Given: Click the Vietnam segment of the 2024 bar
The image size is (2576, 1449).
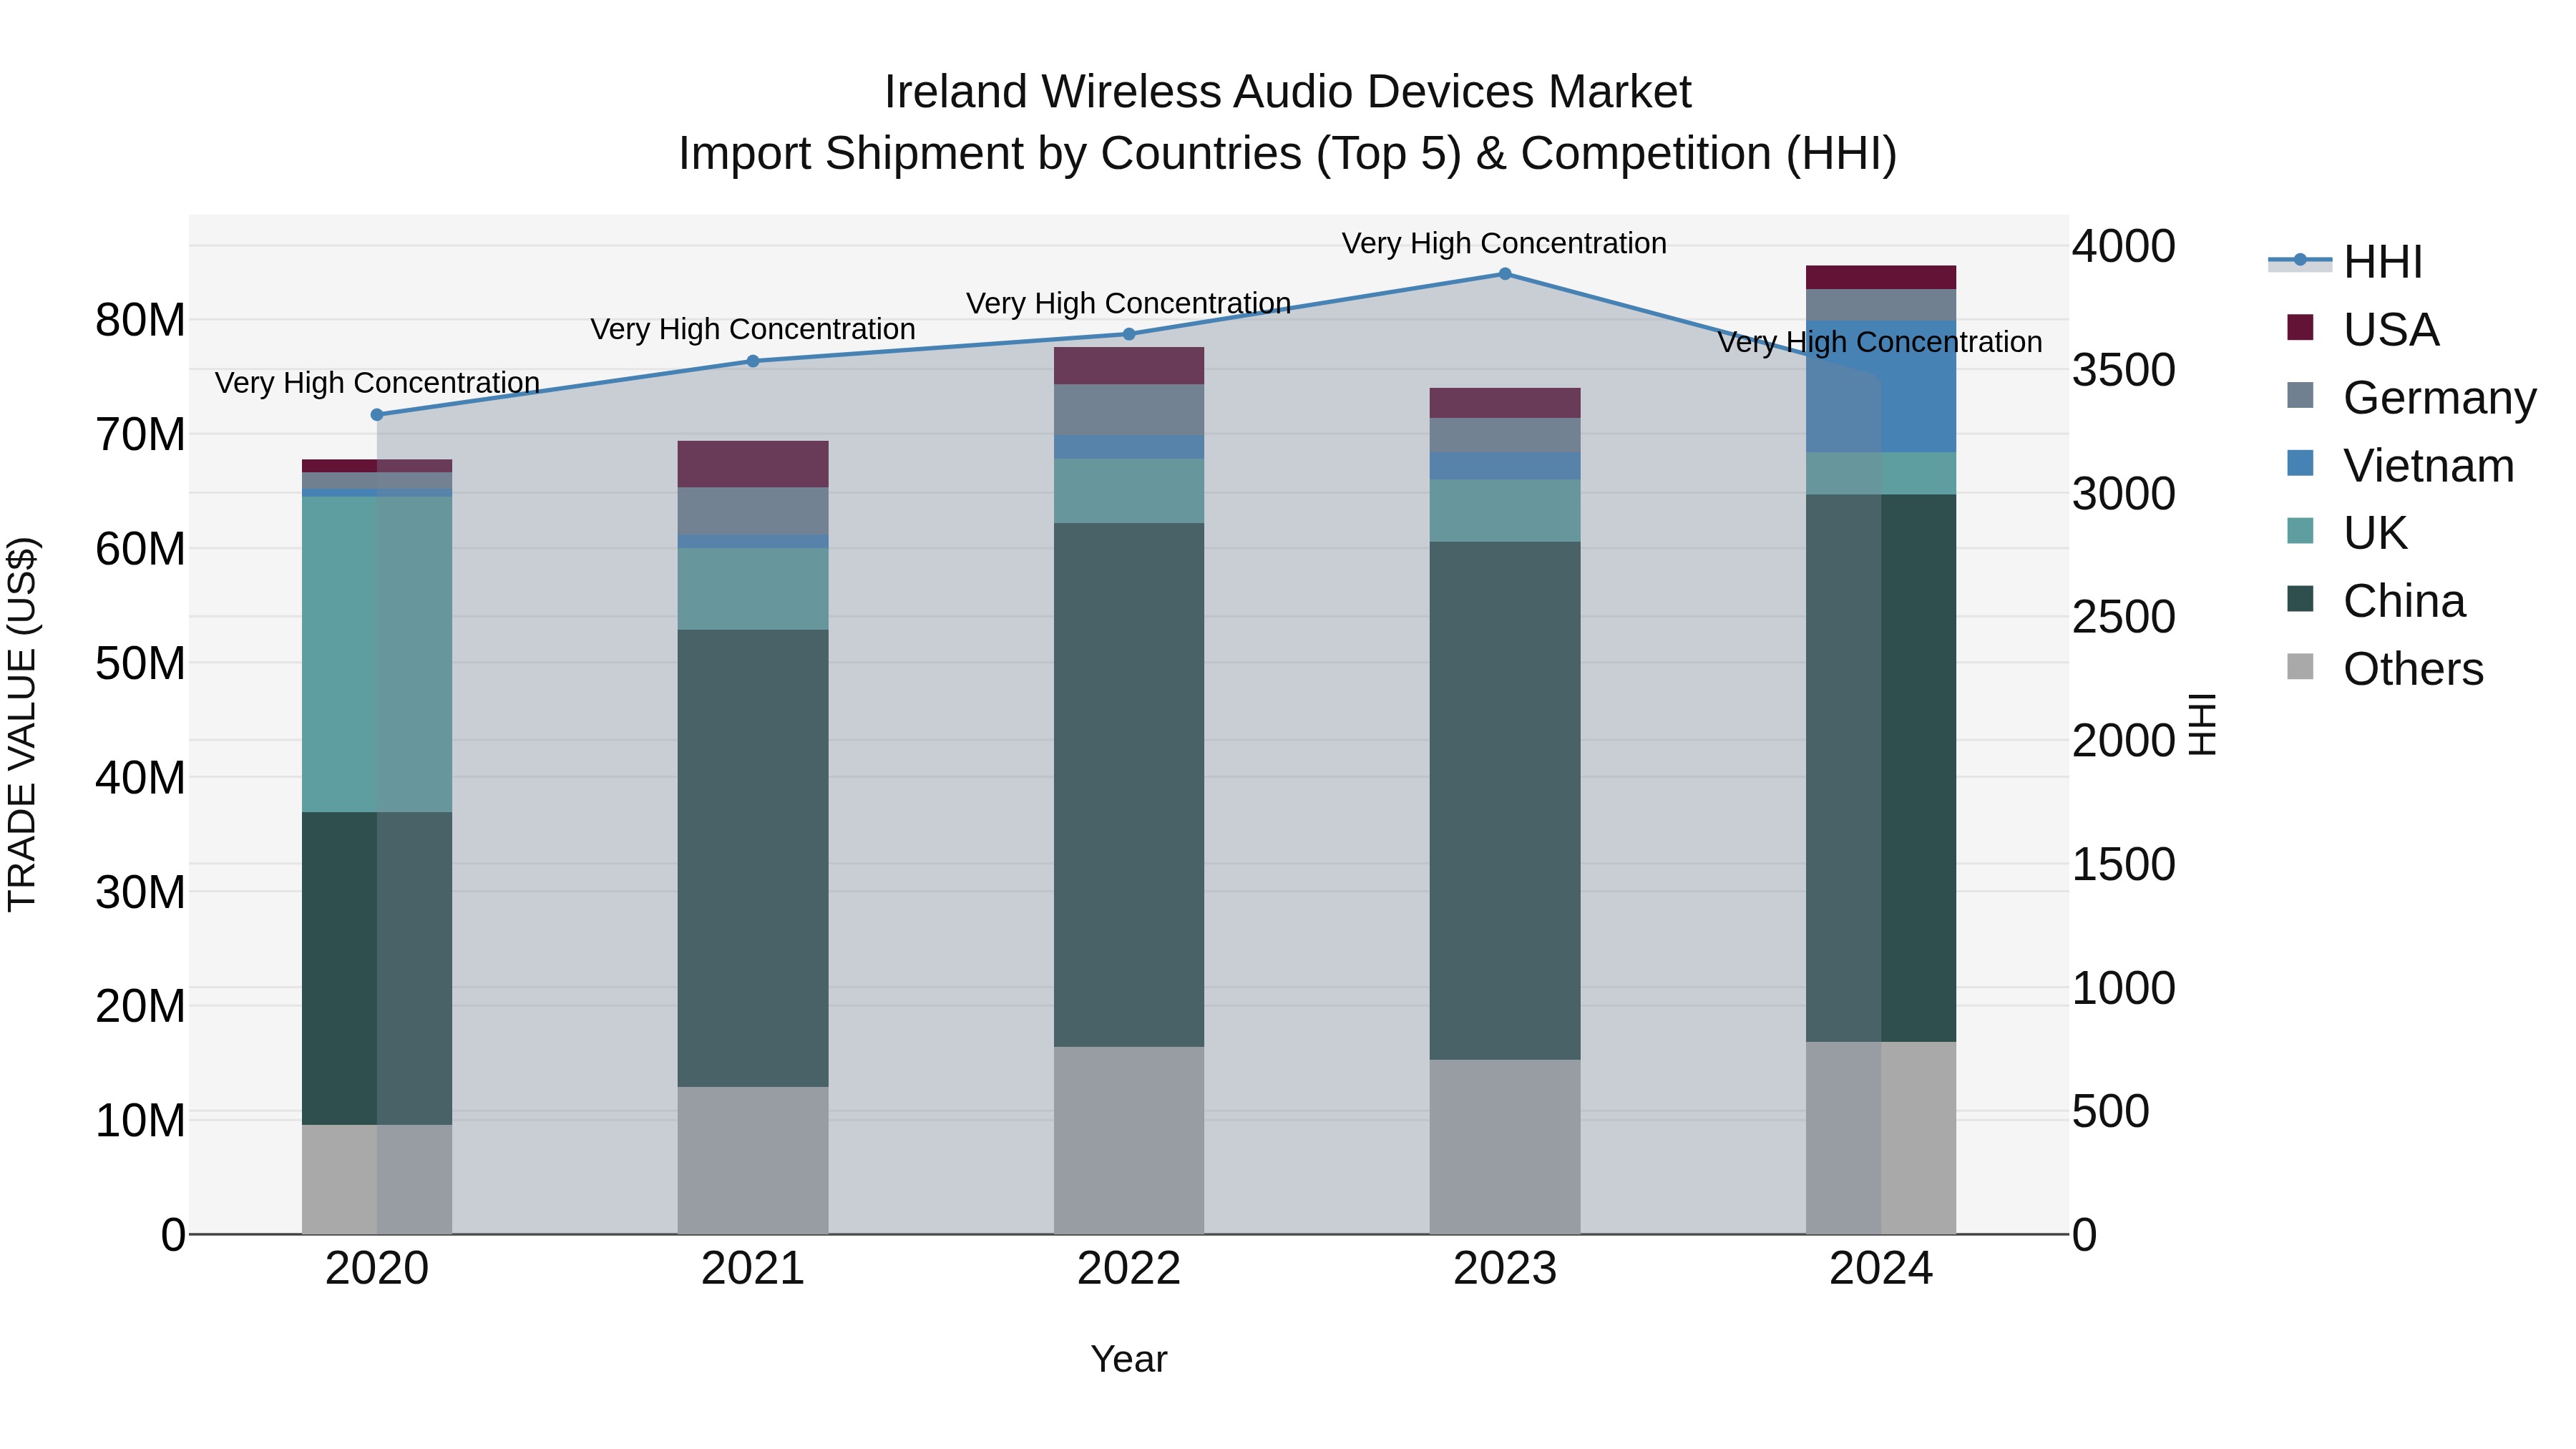Looking at the screenshot, I should point(1881,386).
